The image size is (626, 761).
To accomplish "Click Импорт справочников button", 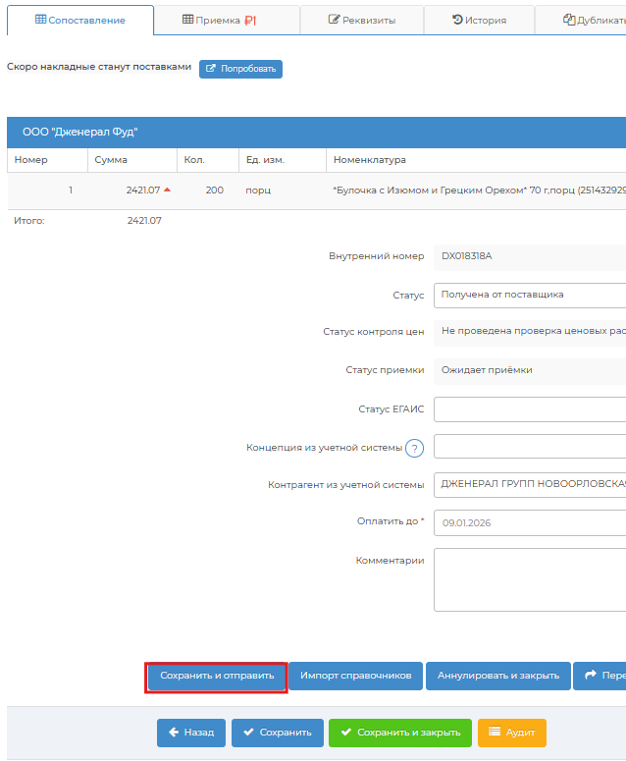I will (x=355, y=676).
